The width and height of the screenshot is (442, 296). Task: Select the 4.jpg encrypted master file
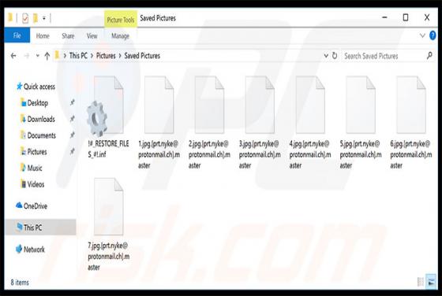pos(310,122)
